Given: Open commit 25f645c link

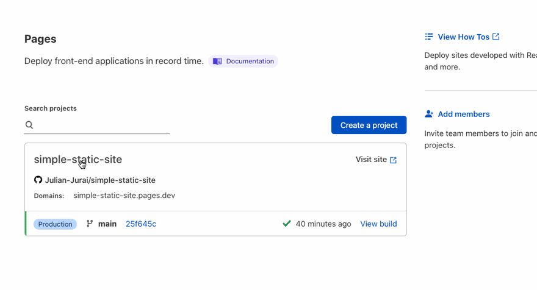Looking at the screenshot, I should coord(141,224).
